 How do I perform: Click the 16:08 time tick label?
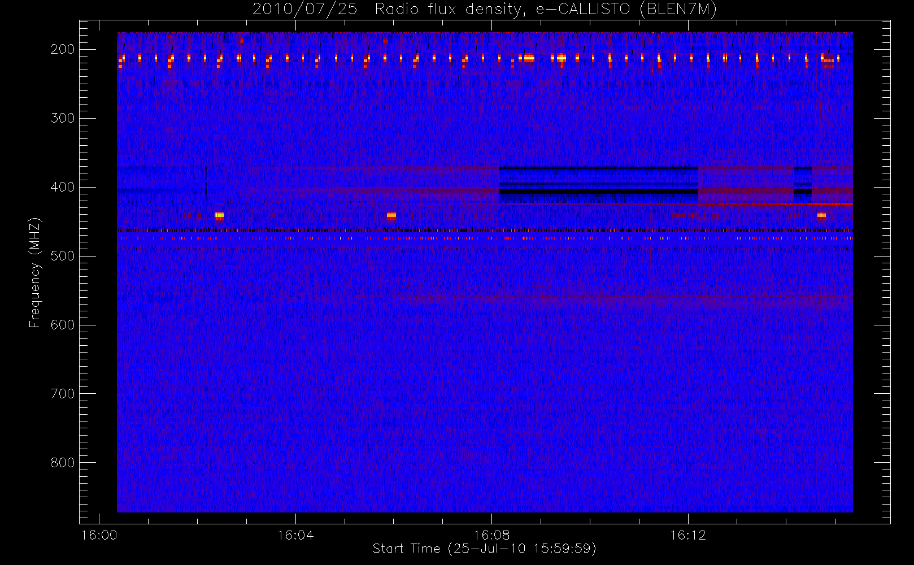click(x=491, y=535)
